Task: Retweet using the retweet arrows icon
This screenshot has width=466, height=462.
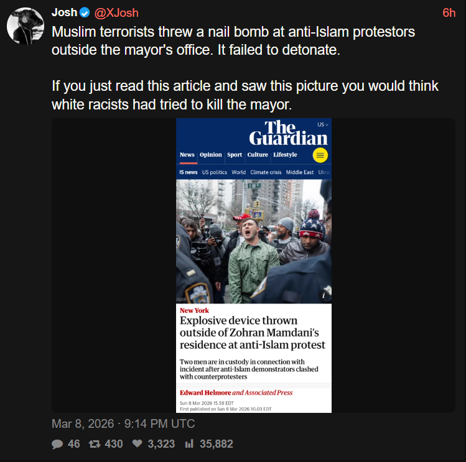Action: click(95, 444)
